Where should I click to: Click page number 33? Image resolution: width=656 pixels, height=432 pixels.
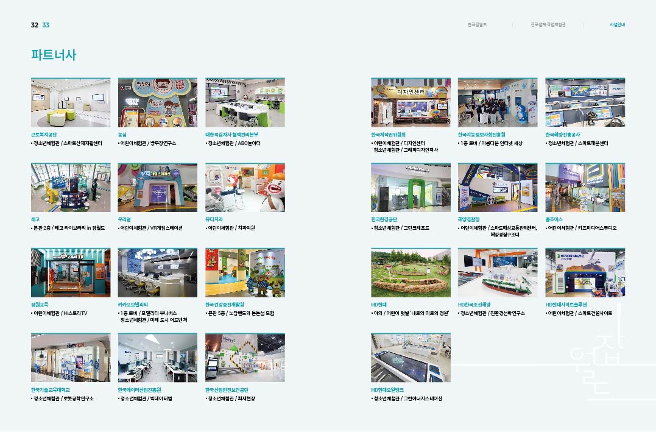coord(46,25)
